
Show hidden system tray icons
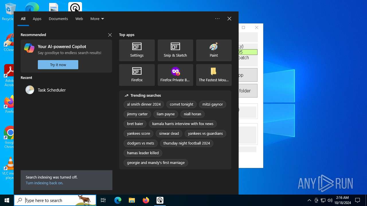click(x=309, y=200)
